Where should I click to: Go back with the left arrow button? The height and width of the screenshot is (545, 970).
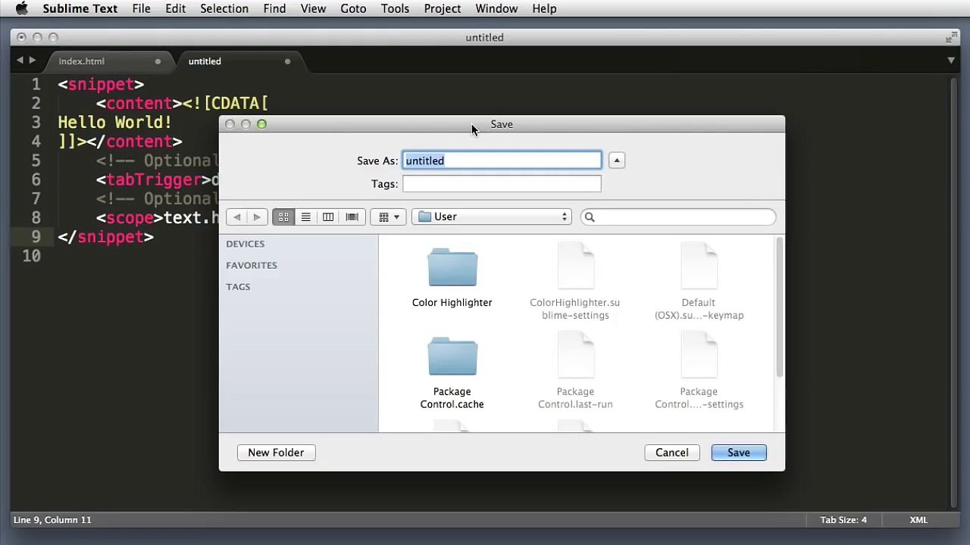[236, 217]
